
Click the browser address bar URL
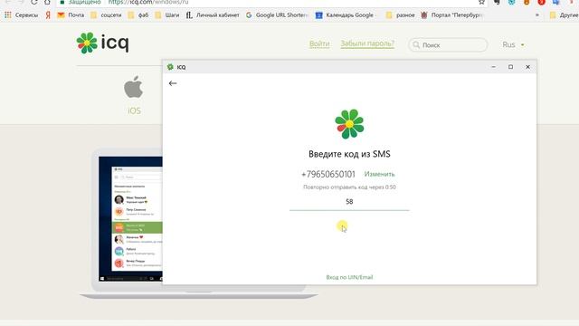[148, 2]
